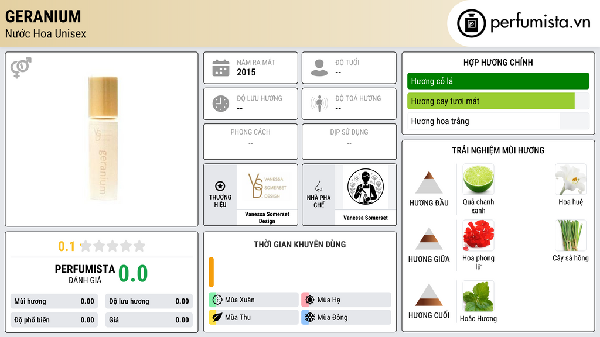
Task: Open the Quả chanh xanh lime image
Action: pos(478,179)
